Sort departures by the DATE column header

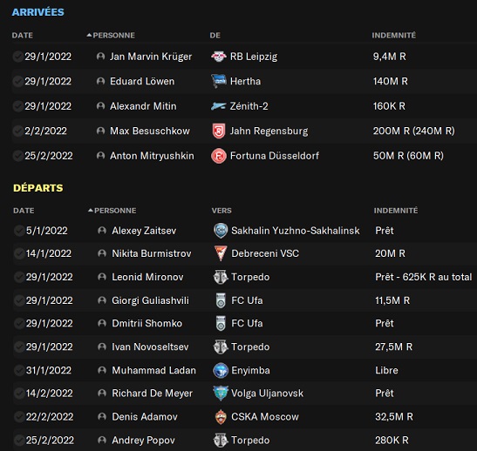coord(24,211)
